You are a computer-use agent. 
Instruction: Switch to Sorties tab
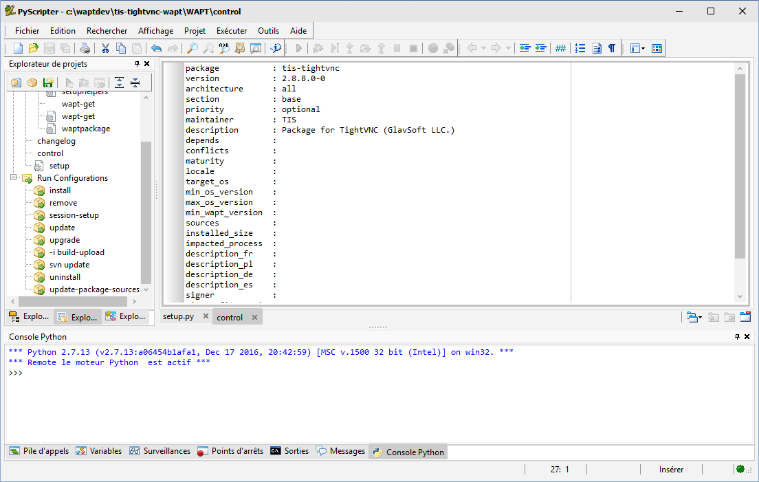(289, 451)
